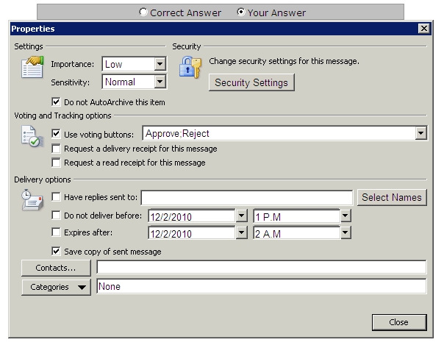Click the Expires after date field
Image resolution: width=444 pixels, height=345 pixels.
(x=192, y=233)
